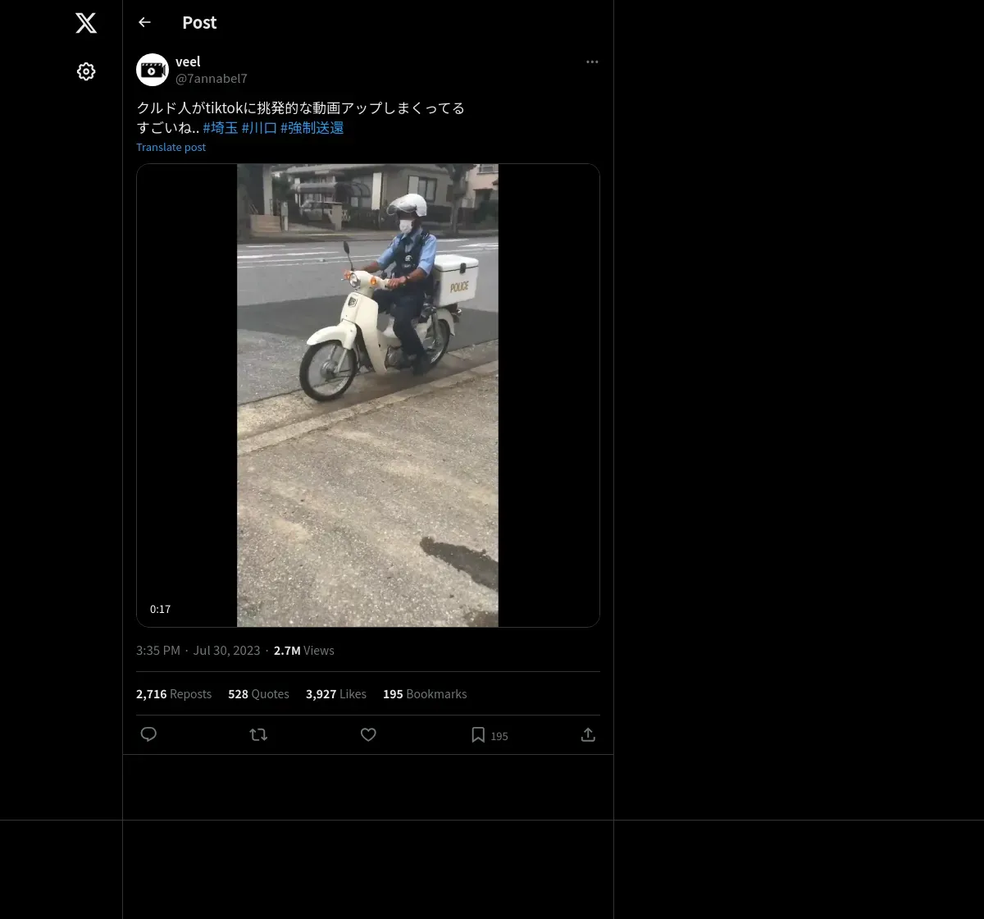Click the Jul 30, 2023 timestamp
The width and height of the screenshot is (984, 919).
coord(226,650)
